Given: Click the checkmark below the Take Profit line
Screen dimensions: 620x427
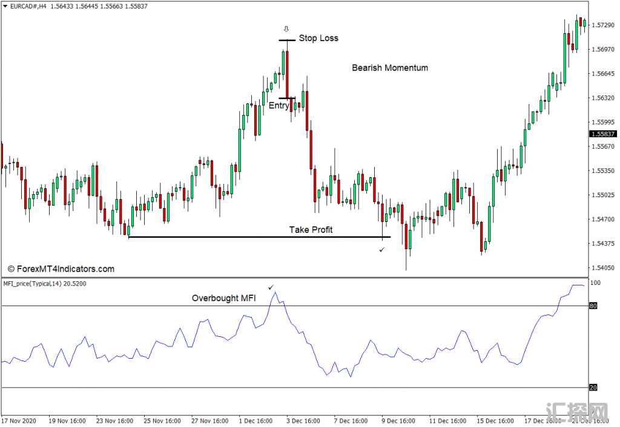Looking at the screenshot, I should coord(381,249).
